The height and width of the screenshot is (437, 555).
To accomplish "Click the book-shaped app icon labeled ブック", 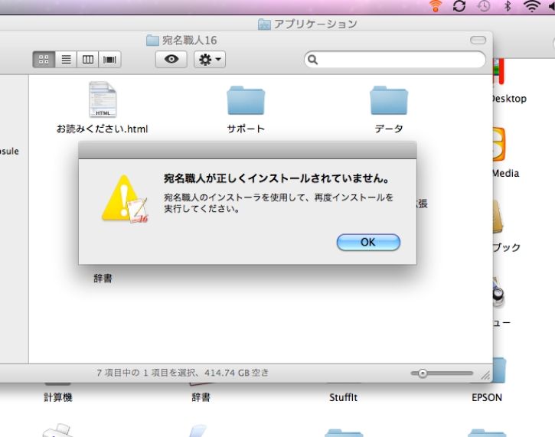I will [498, 217].
